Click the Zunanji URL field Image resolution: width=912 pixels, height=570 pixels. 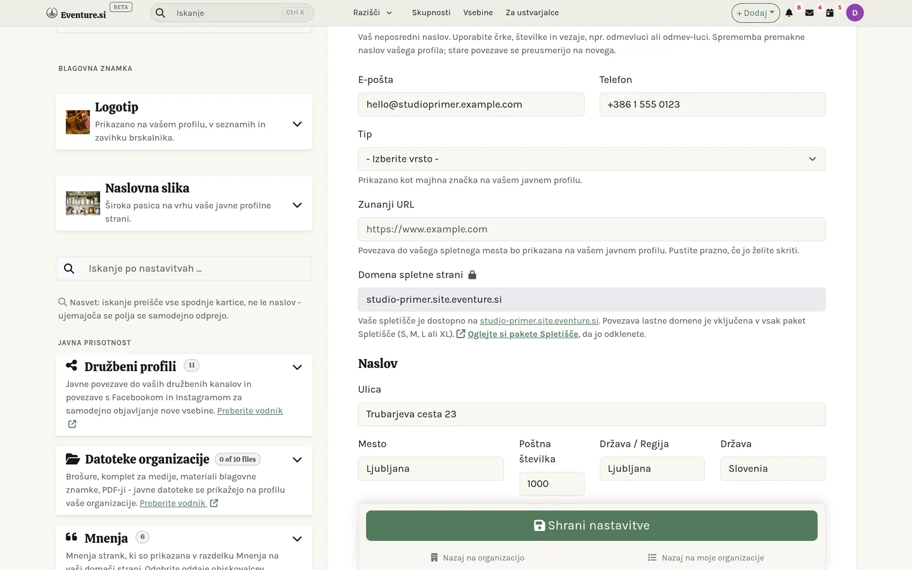tap(592, 229)
